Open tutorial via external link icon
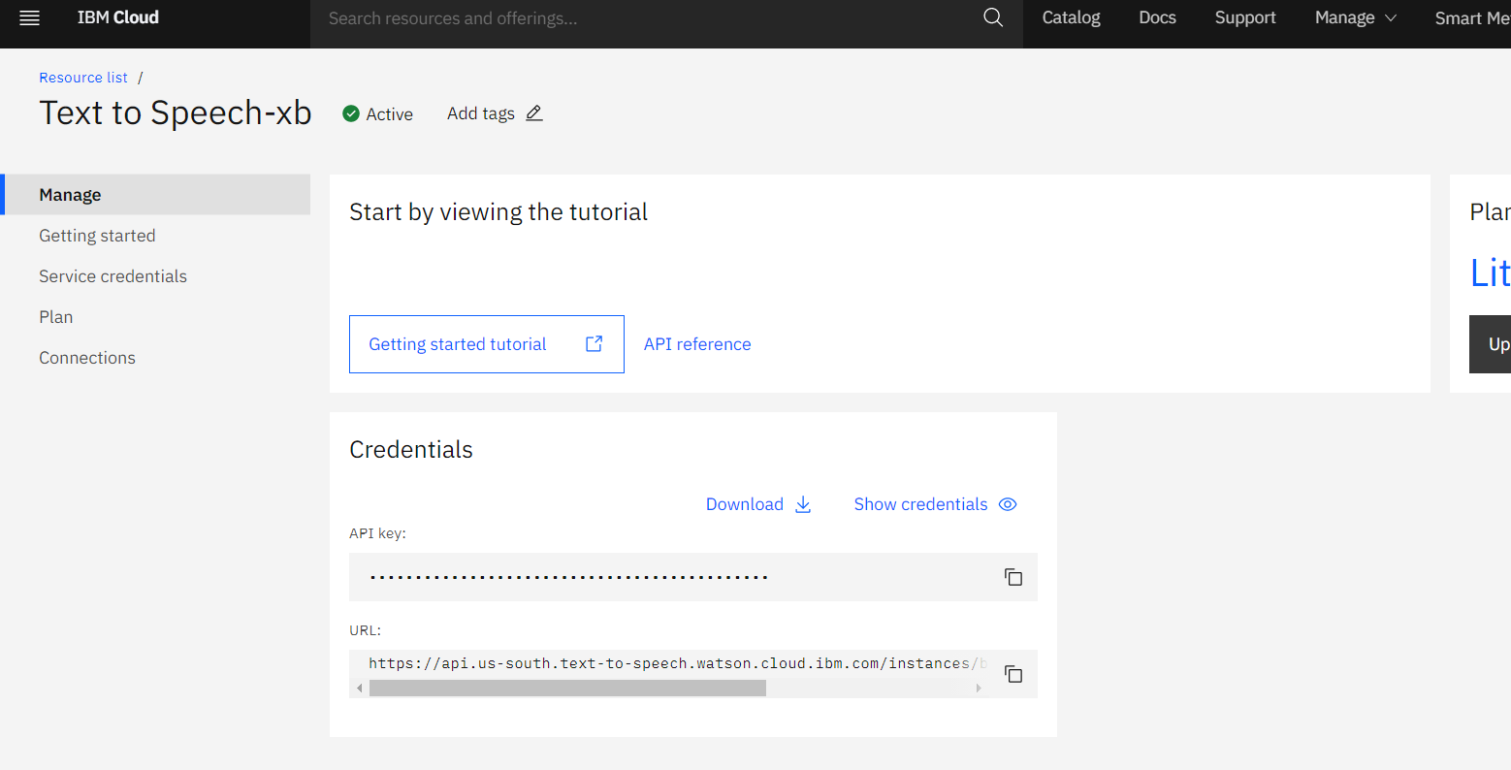This screenshot has width=1511, height=770. [593, 343]
